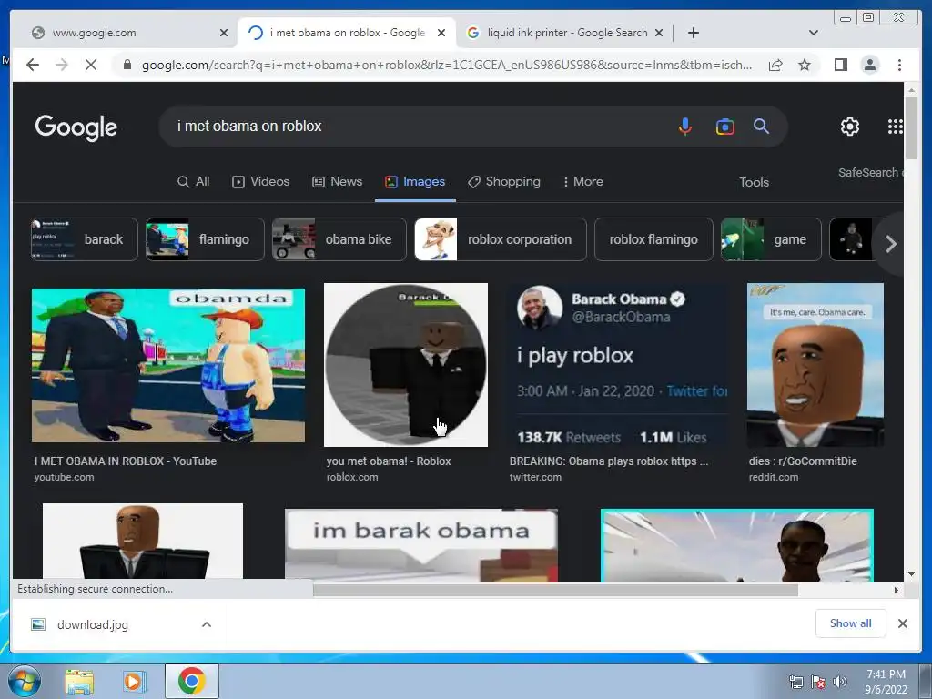Show all downloads
This screenshot has width=932, height=699.
coord(851,623)
